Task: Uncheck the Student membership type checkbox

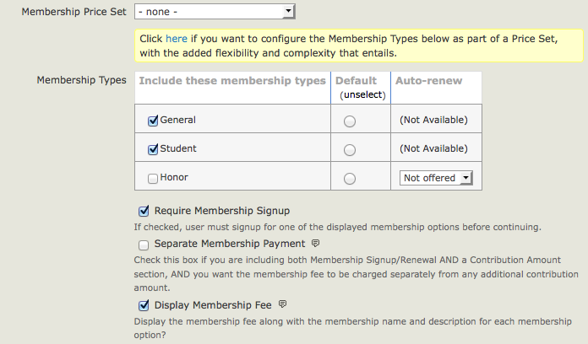Action: pyautogui.click(x=153, y=149)
